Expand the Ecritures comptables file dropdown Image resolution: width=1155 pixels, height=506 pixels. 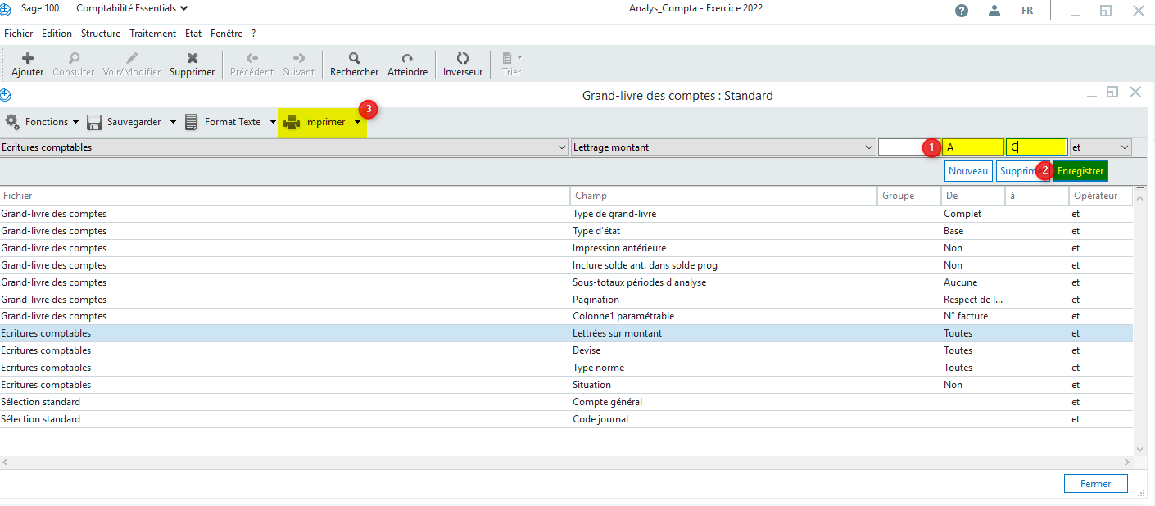(x=562, y=147)
